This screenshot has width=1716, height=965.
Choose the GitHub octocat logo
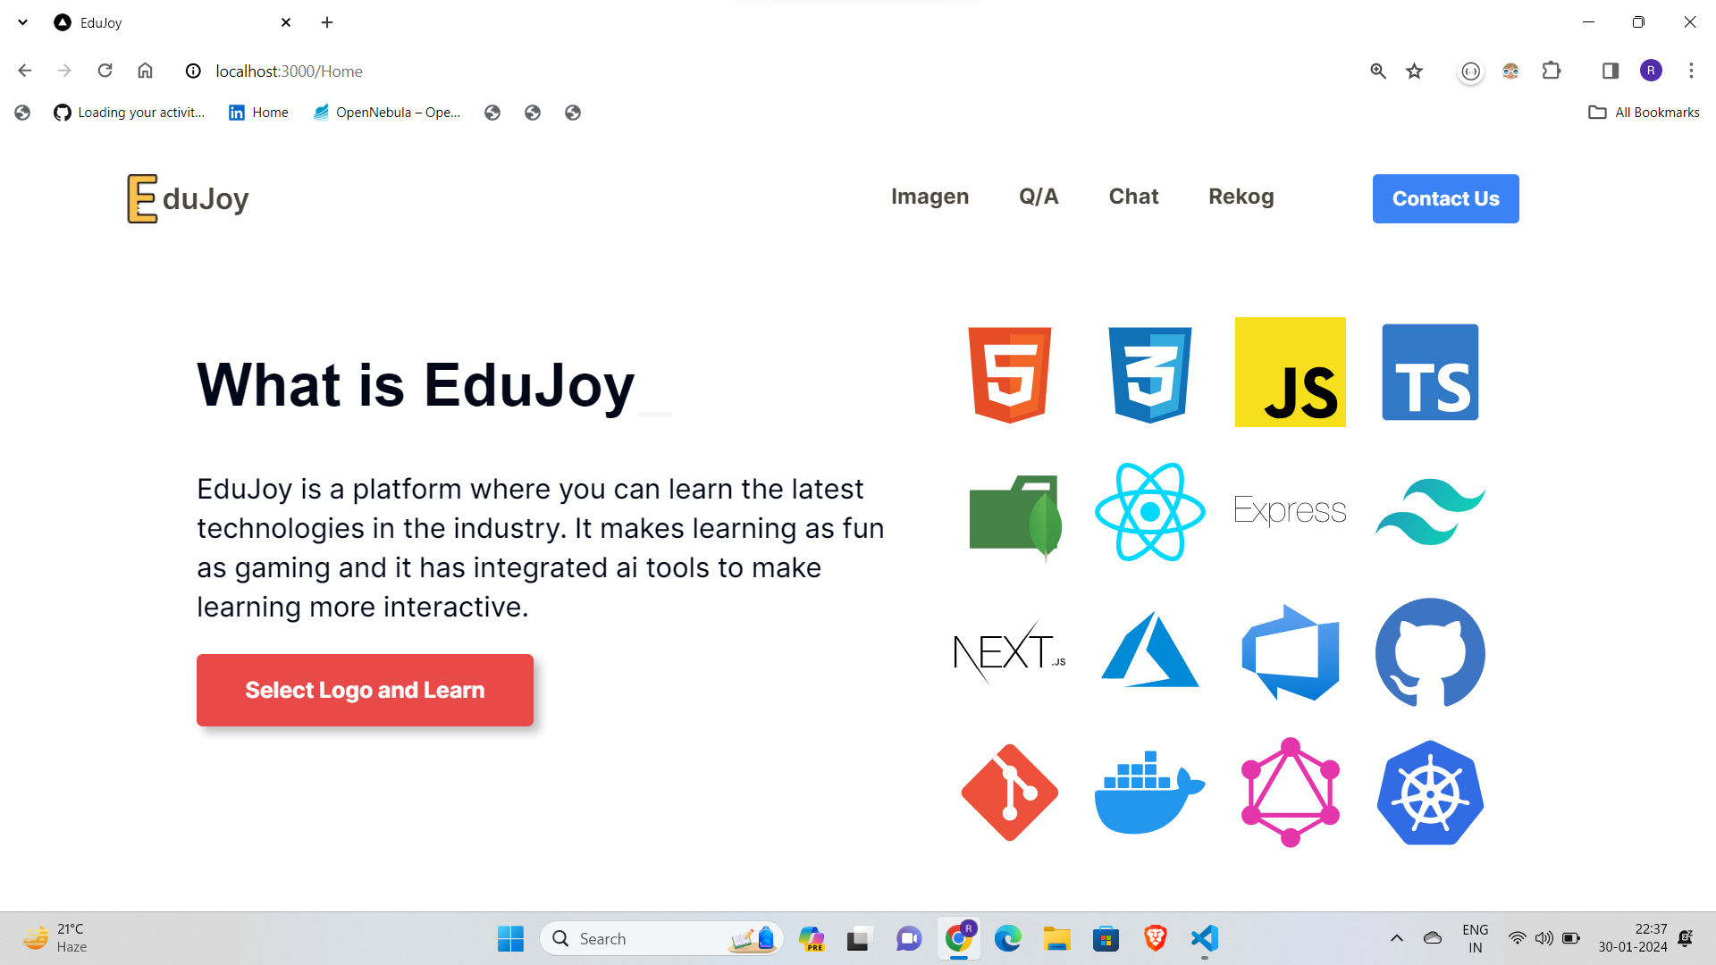pyautogui.click(x=1430, y=653)
